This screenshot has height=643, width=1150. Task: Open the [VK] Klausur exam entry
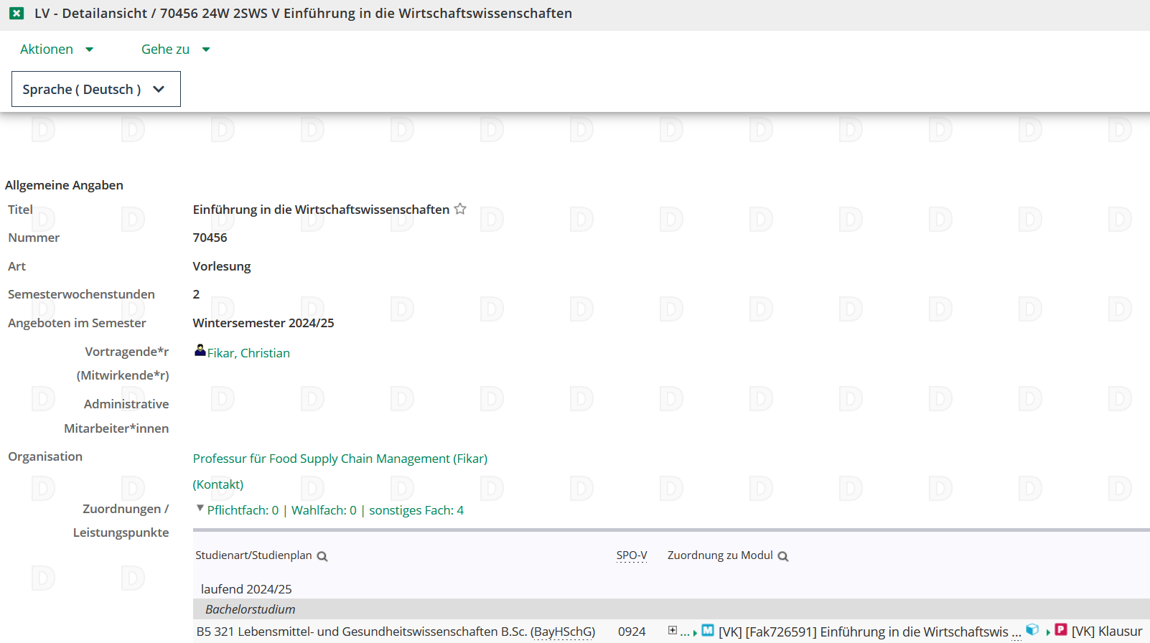1106,632
